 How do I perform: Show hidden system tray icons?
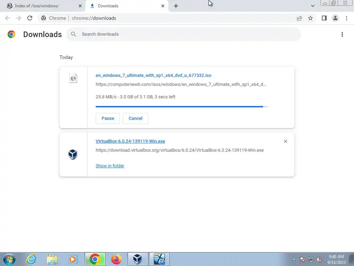pos(294,259)
